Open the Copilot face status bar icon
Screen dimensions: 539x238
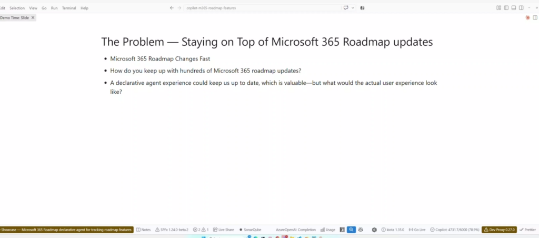click(x=360, y=230)
